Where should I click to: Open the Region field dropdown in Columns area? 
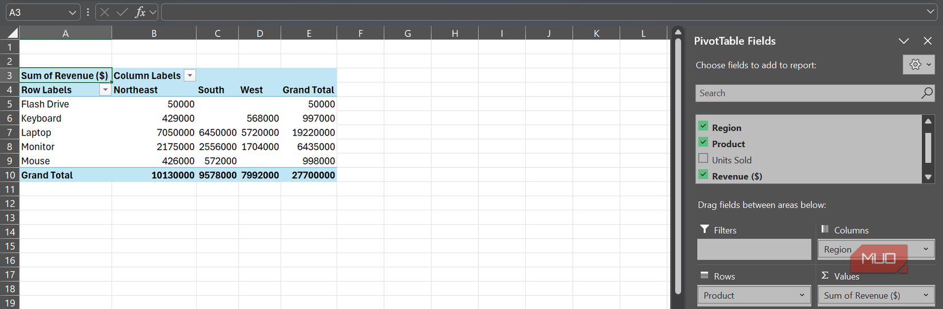(x=926, y=249)
